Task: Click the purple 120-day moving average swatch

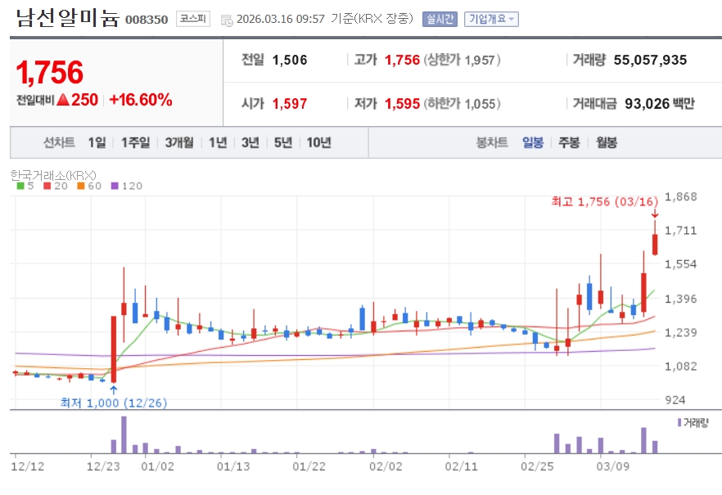Action: pos(115,186)
